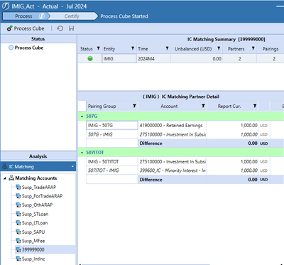
Task: Click the Process Cube toolbar button
Action: coord(26,28)
